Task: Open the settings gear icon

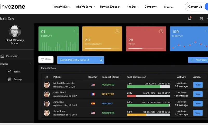Action: pyautogui.click(x=201, y=18)
